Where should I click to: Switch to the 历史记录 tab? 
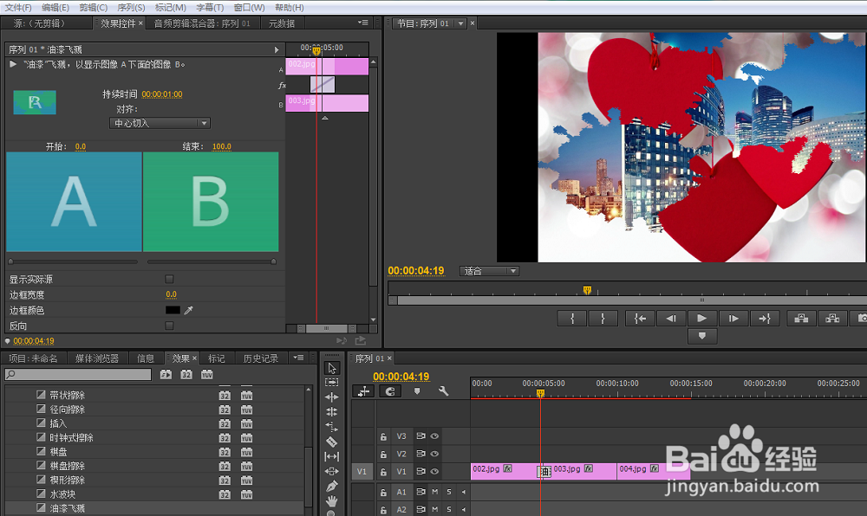tap(260, 358)
